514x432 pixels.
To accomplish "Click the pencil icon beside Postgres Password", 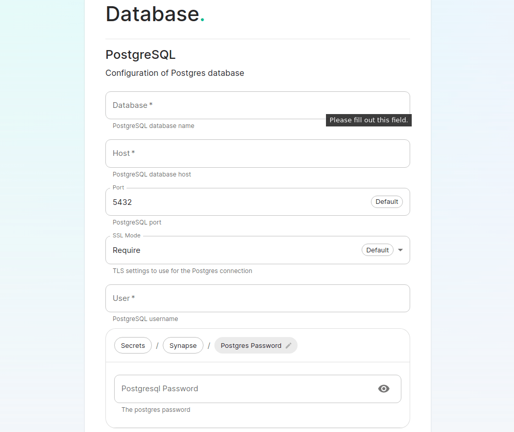I will [x=289, y=346].
